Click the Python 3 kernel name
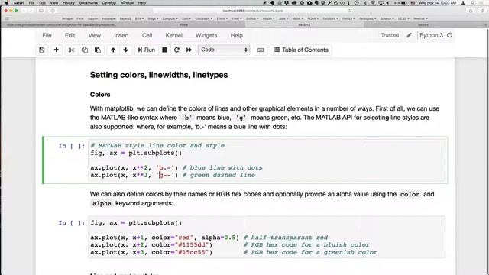This screenshot has height=275, width=489. click(x=431, y=35)
